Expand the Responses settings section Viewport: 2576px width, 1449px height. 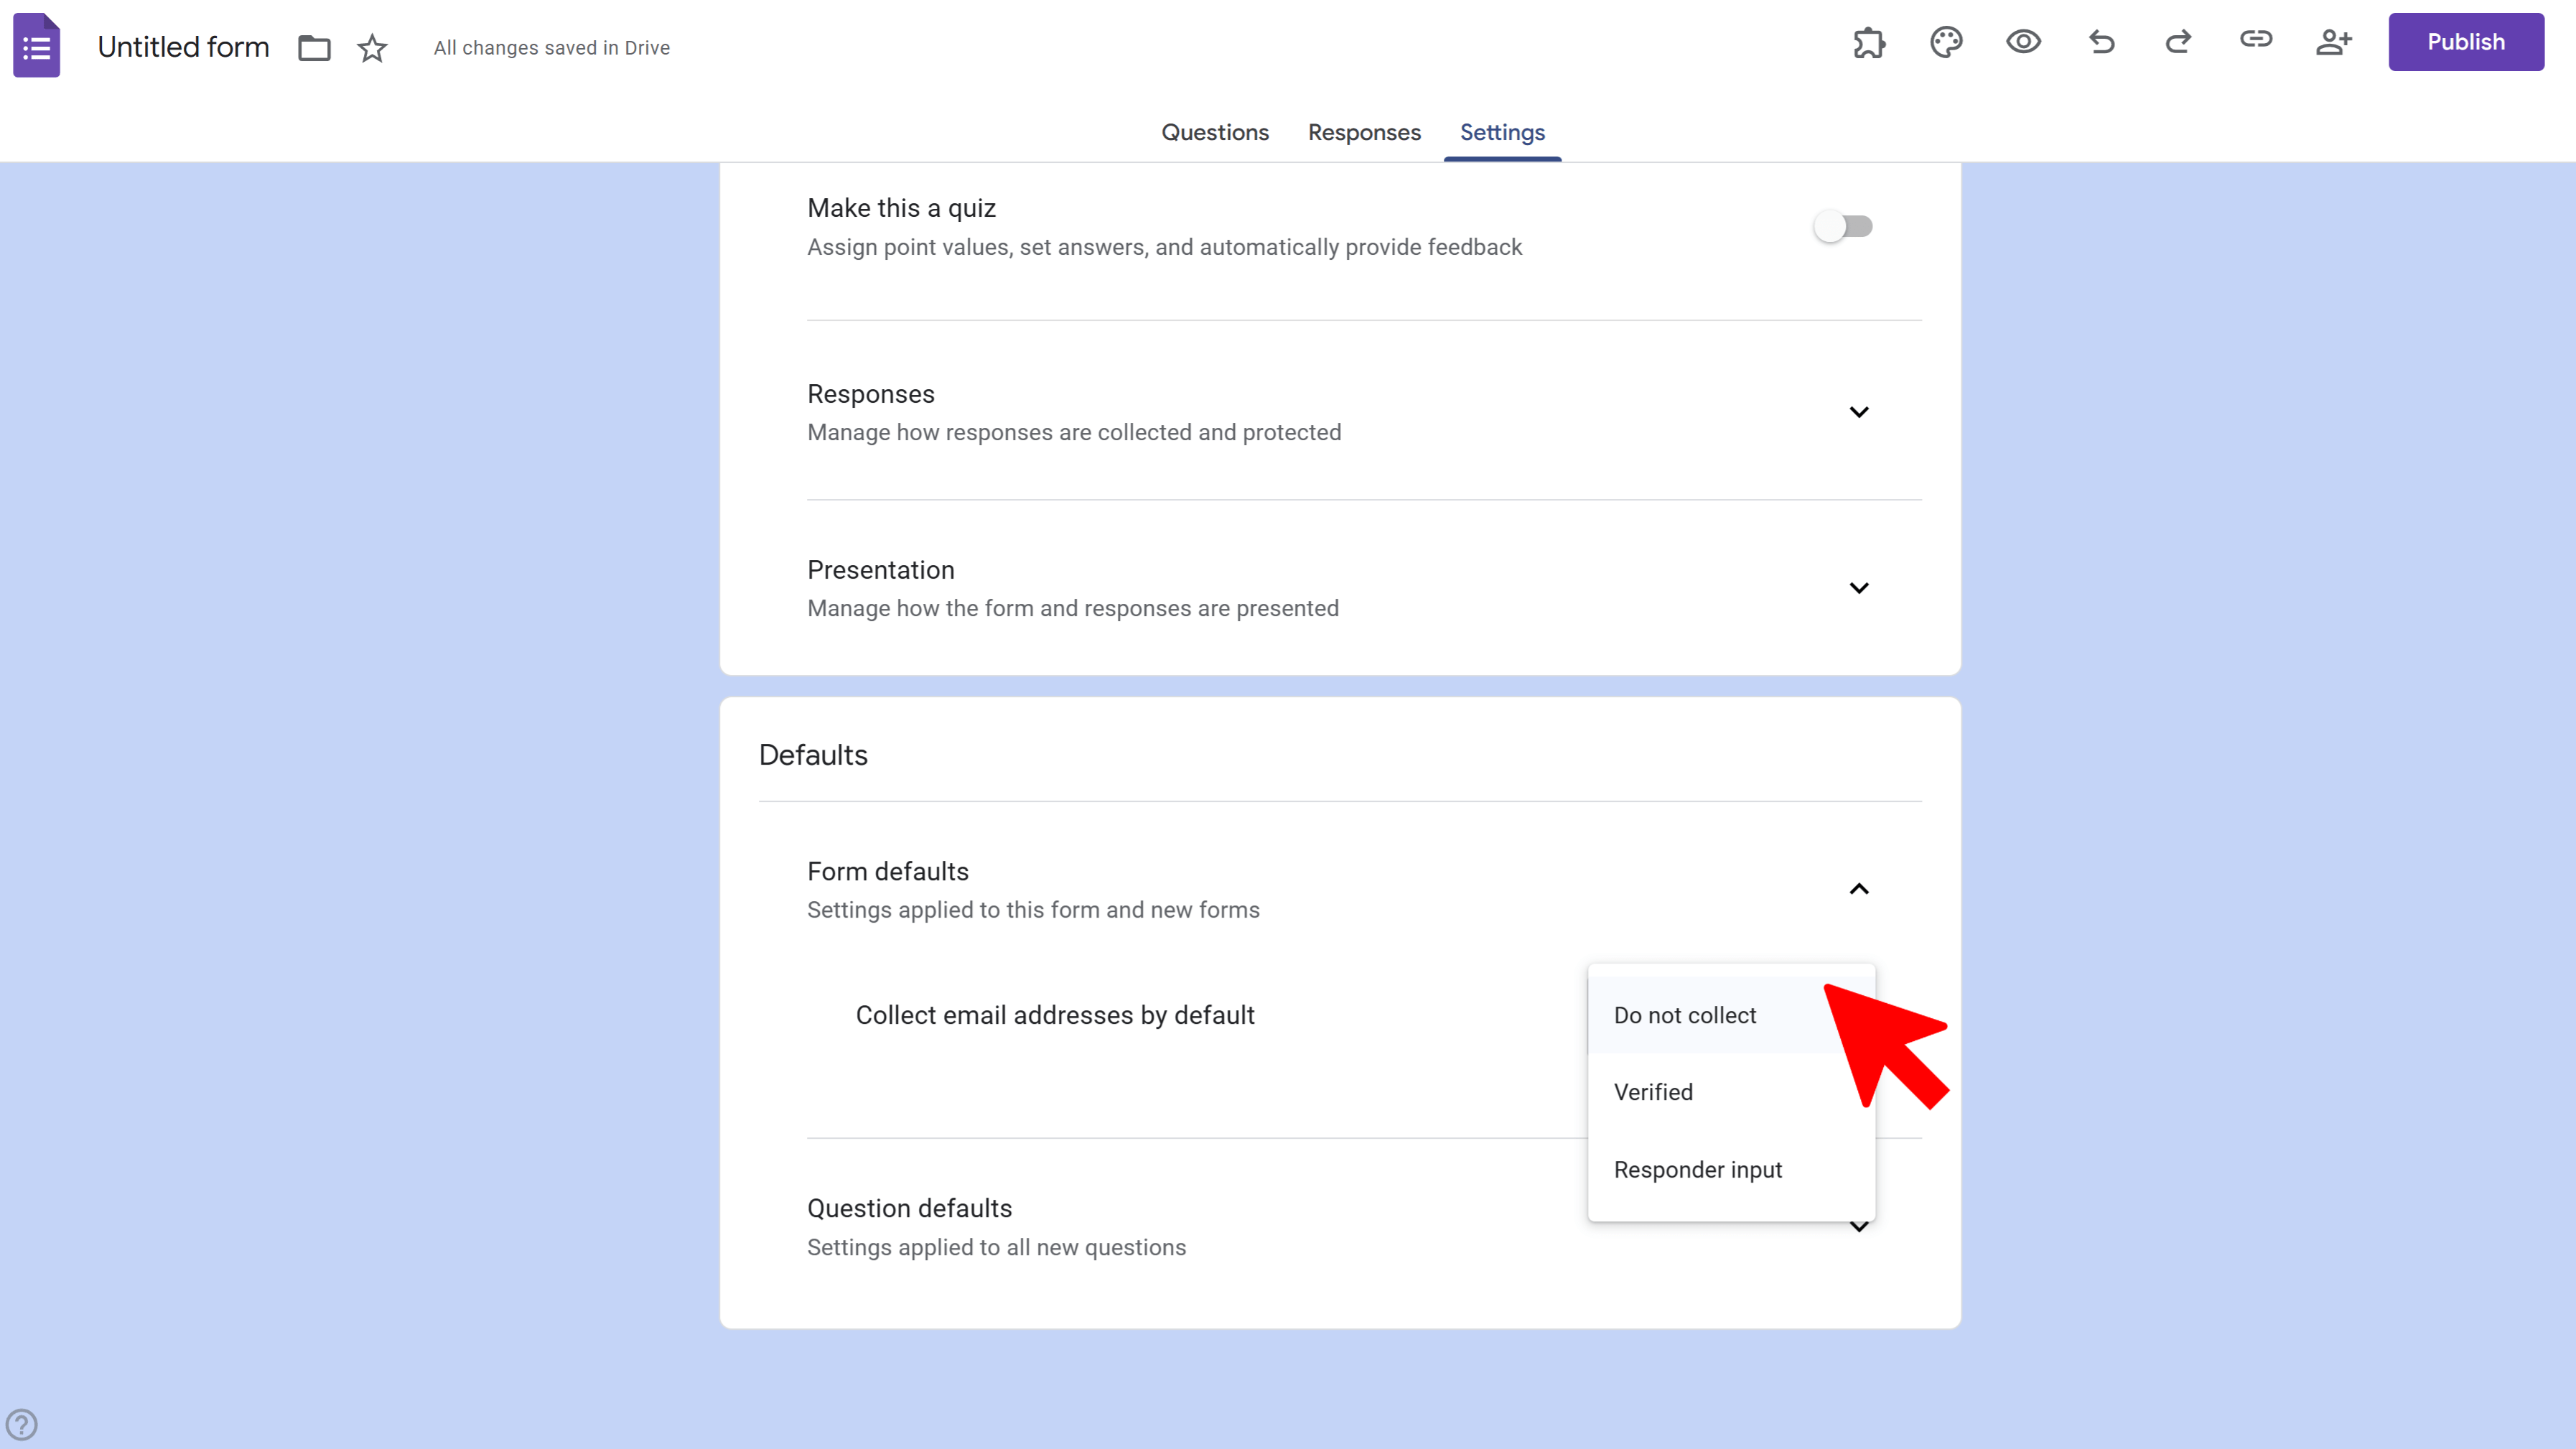click(x=1859, y=412)
